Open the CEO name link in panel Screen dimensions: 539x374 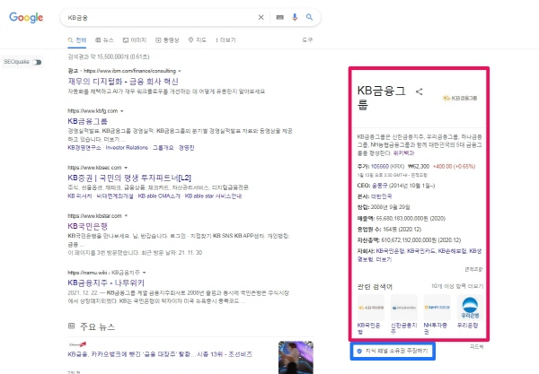(x=379, y=186)
